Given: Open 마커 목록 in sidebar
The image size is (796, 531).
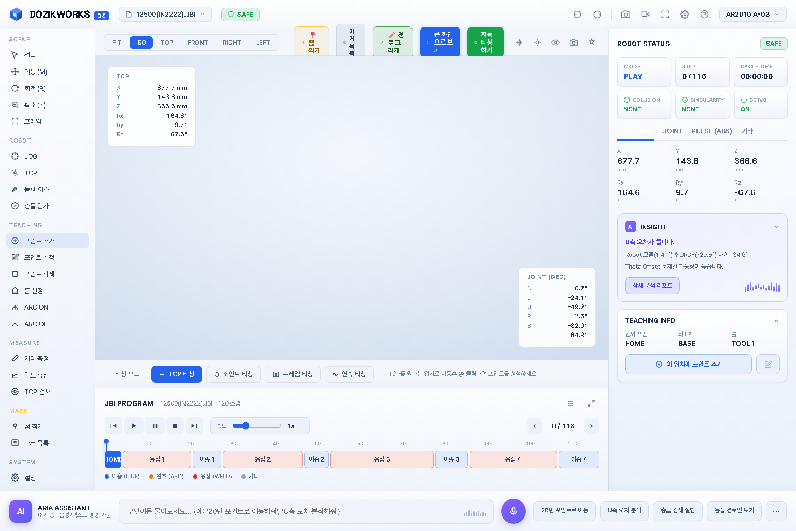Looking at the screenshot, I should click(47, 443).
